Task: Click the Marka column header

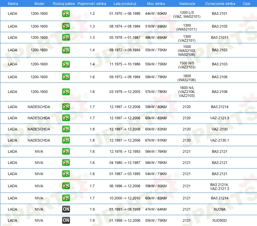Action: (x=12, y=3)
